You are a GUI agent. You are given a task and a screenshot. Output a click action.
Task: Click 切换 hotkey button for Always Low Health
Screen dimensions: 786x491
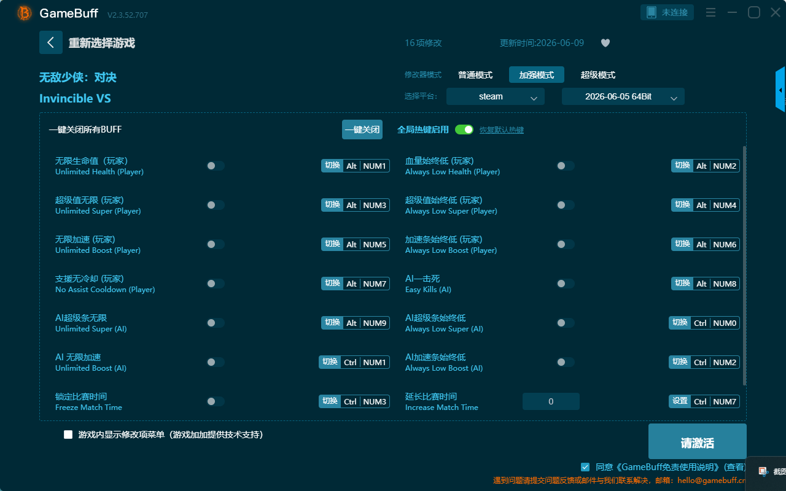pyautogui.click(x=682, y=166)
